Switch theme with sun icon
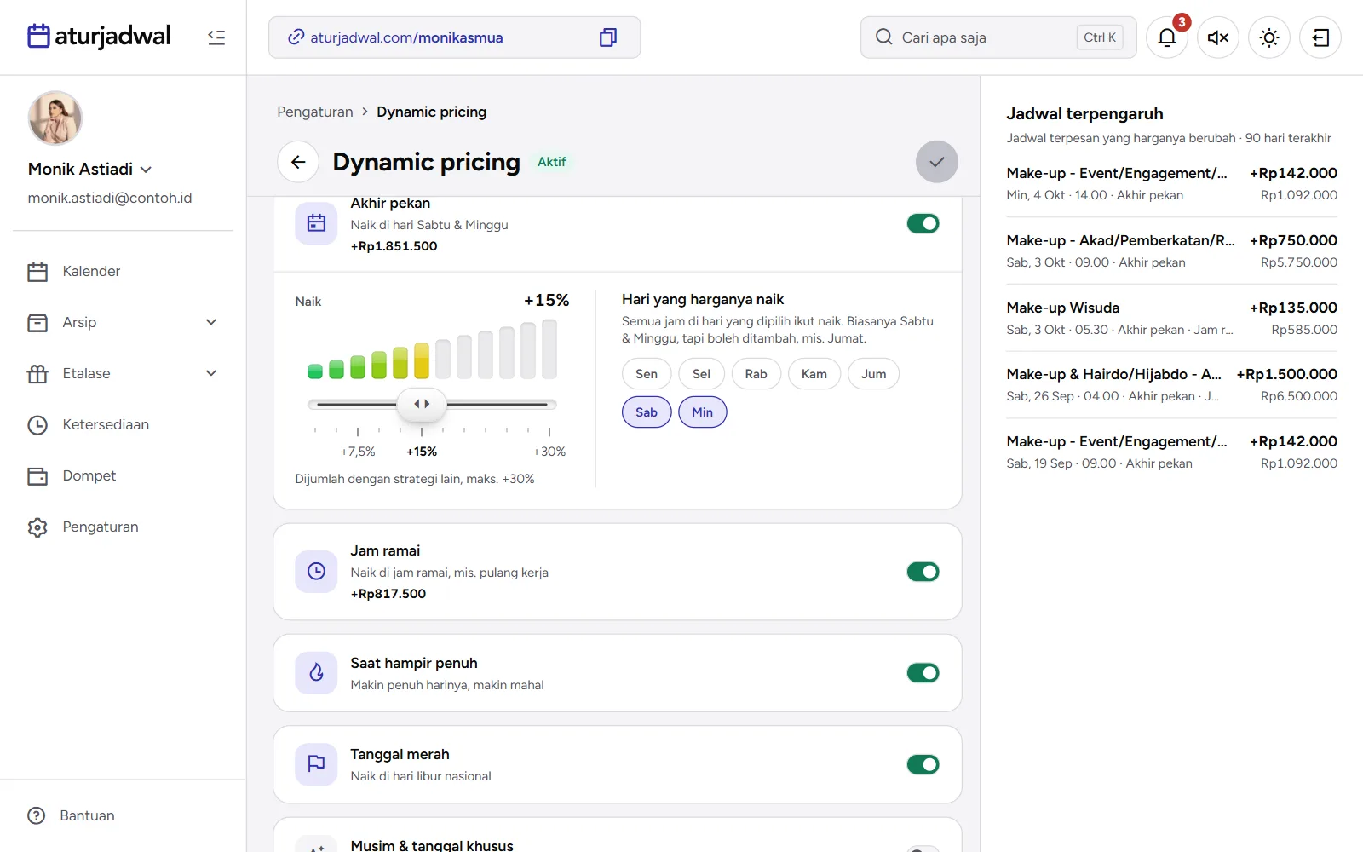Image resolution: width=1363 pixels, height=852 pixels. point(1269,37)
